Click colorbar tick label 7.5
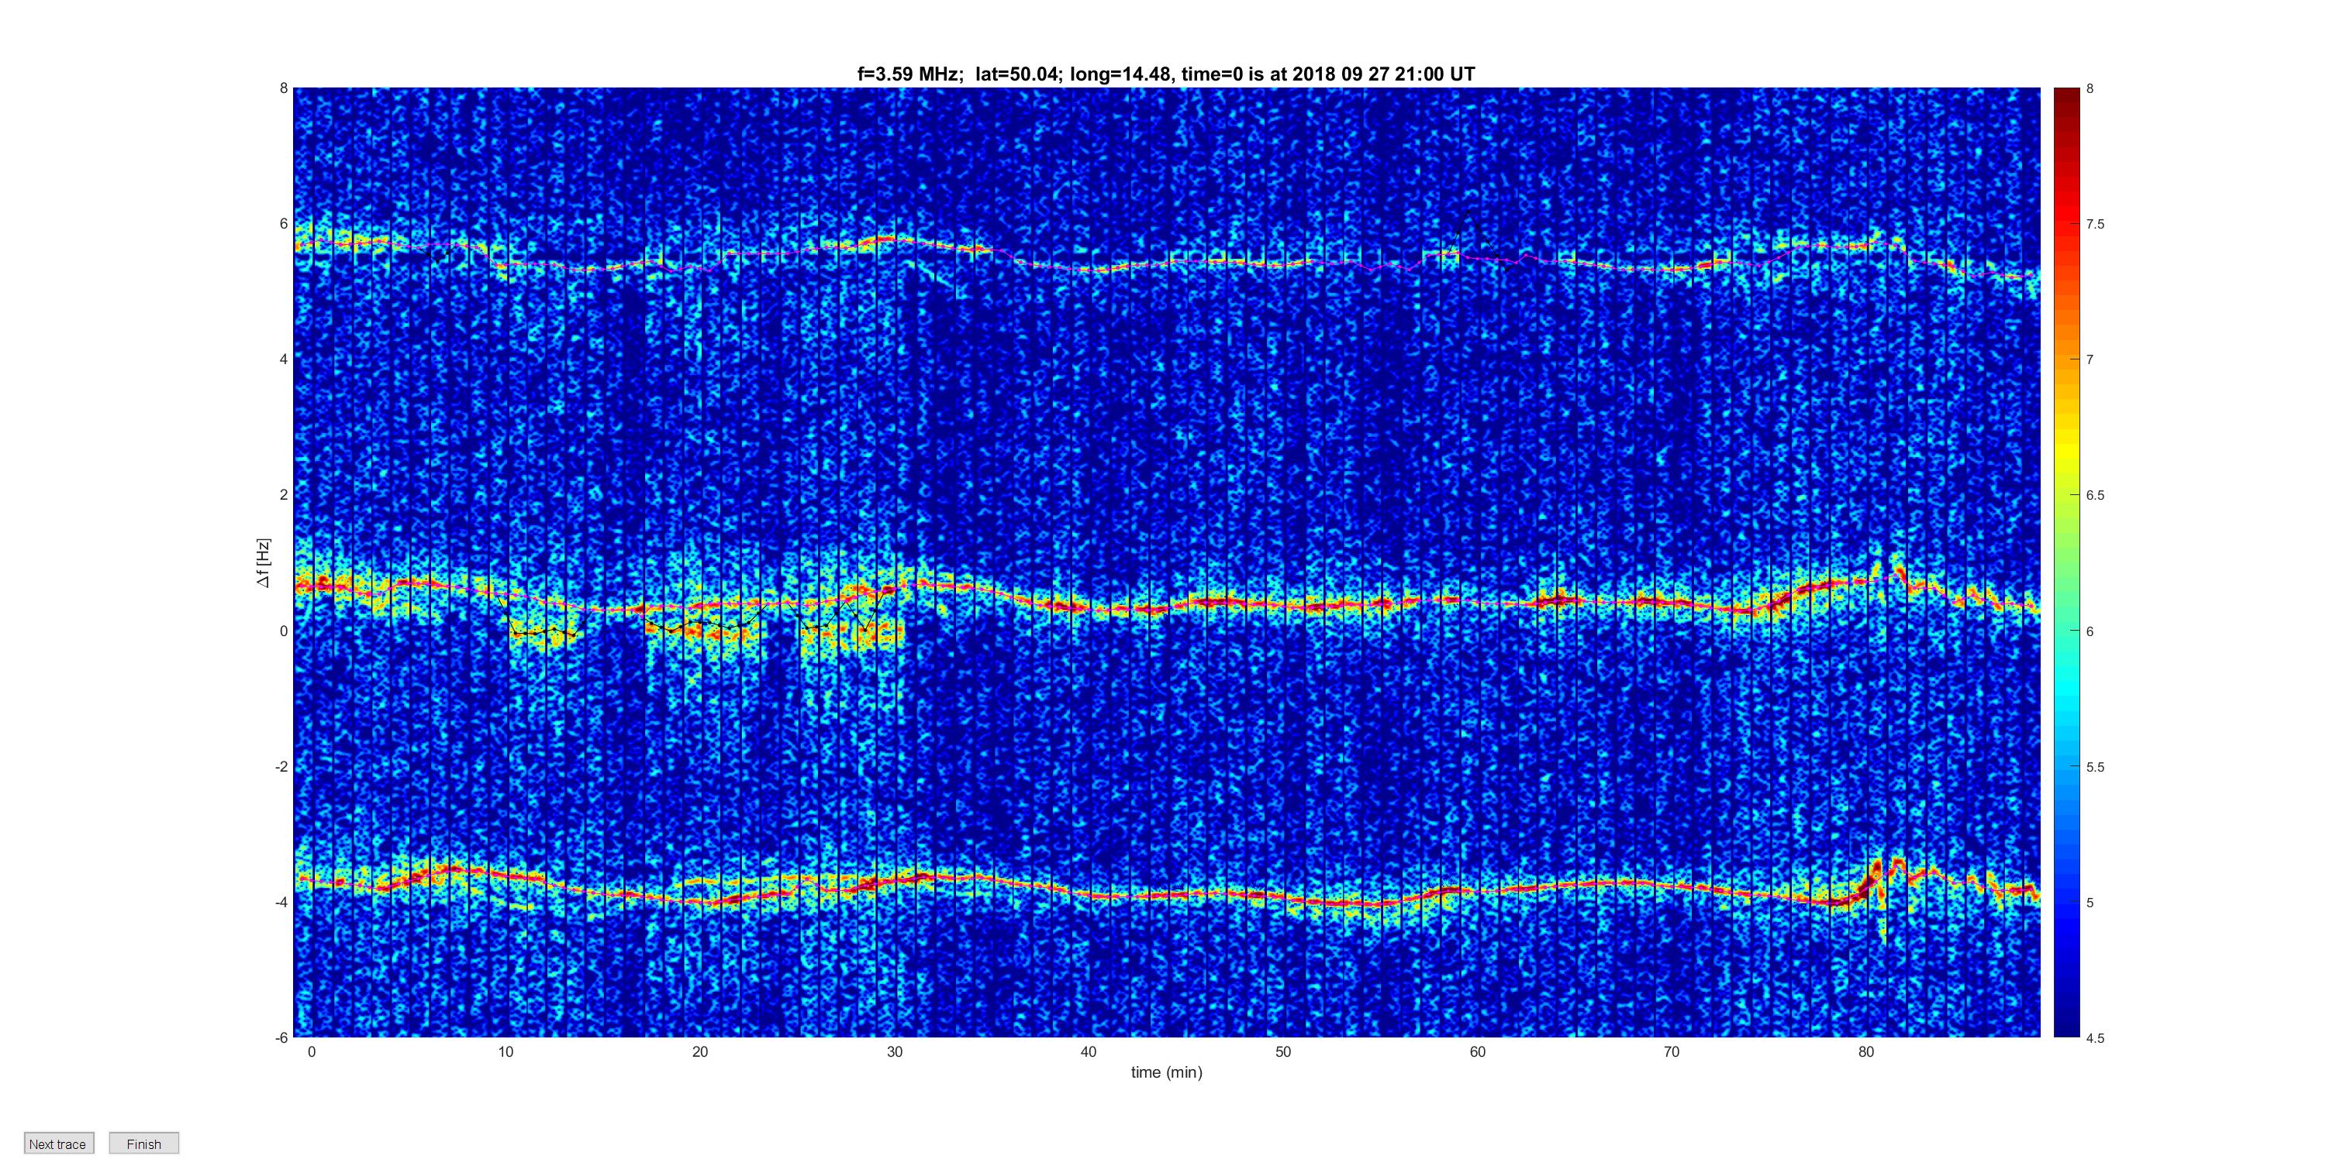The width and height of the screenshot is (2326, 1166). [x=2095, y=224]
